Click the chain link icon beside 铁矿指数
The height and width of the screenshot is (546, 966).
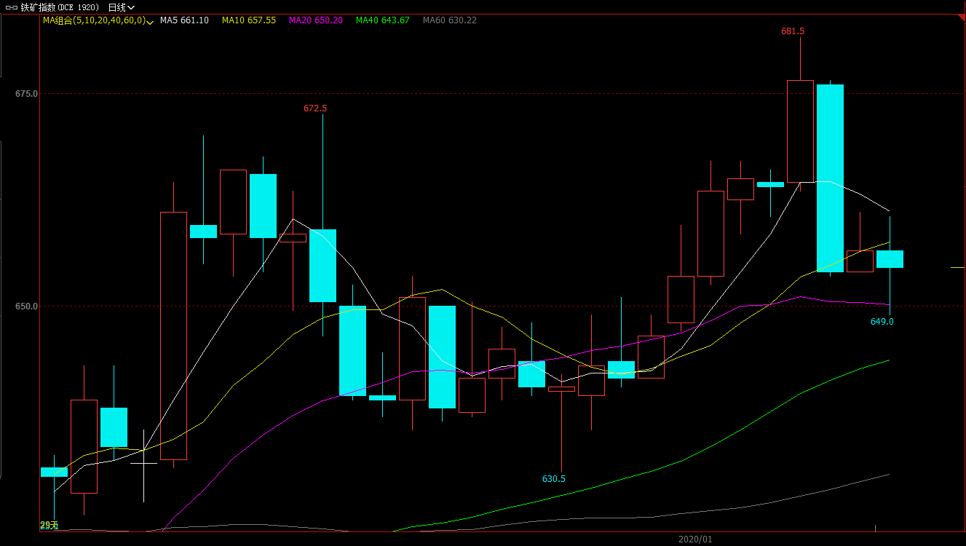[11, 7]
